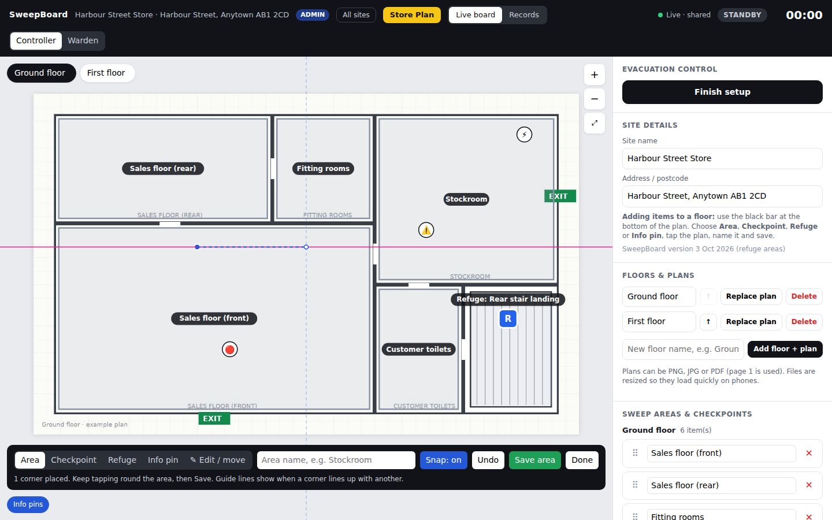Grab drag handle for Sales floor (rear)
This screenshot has height=520, width=832.
click(x=635, y=485)
